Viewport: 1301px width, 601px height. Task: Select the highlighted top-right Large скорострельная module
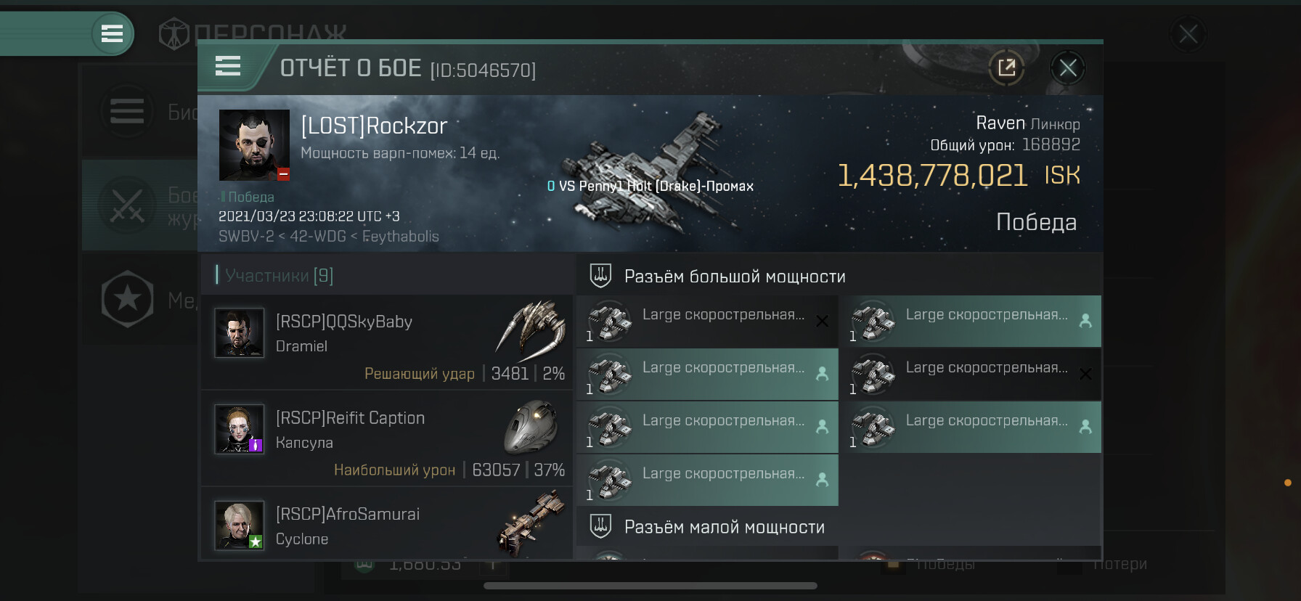click(971, 322)
